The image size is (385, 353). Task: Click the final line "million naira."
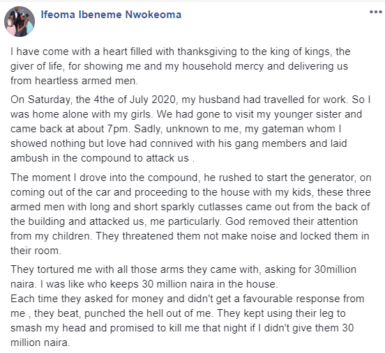(40, 343)
